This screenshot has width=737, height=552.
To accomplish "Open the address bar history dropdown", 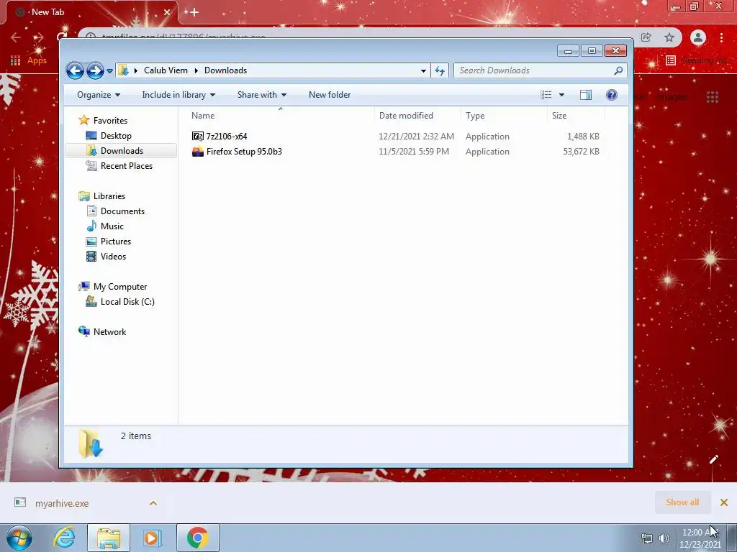I will [423, 70].
